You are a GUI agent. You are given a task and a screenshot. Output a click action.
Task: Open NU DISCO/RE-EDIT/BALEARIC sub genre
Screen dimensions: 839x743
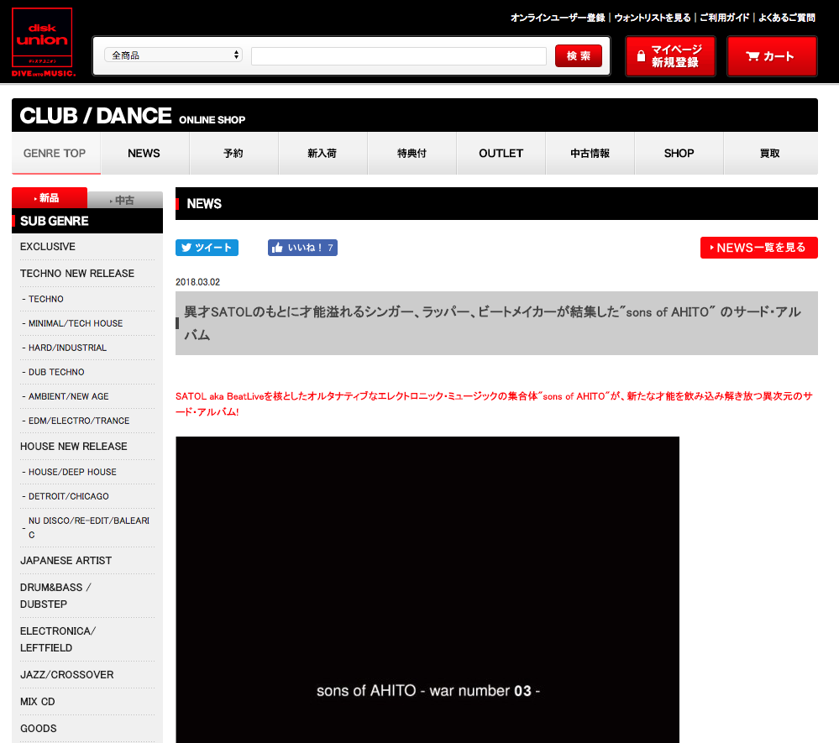[x=87, y=527]
